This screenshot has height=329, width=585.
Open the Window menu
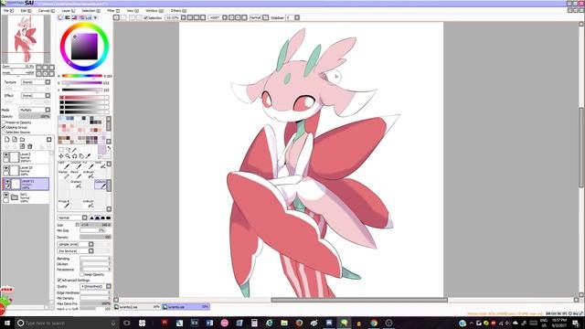(154, 11)
